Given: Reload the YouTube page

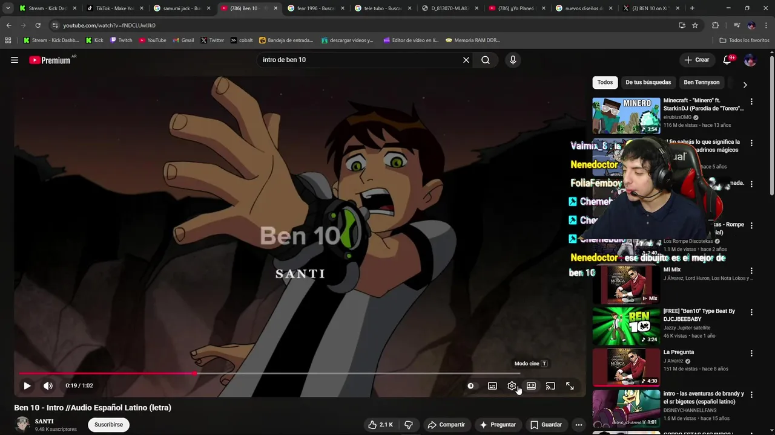Looking at the screenshot, I should pyautogui.click(x=38, y=25).
